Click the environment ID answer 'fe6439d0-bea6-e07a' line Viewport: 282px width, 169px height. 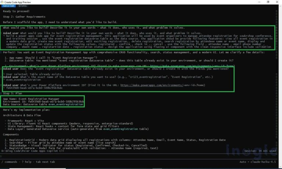pyautogui.click(x=35, y=88)
